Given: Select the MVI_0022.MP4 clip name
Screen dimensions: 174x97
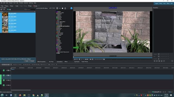Looking at the screenshot, I should pyautogui.click(x=12, y=17).
